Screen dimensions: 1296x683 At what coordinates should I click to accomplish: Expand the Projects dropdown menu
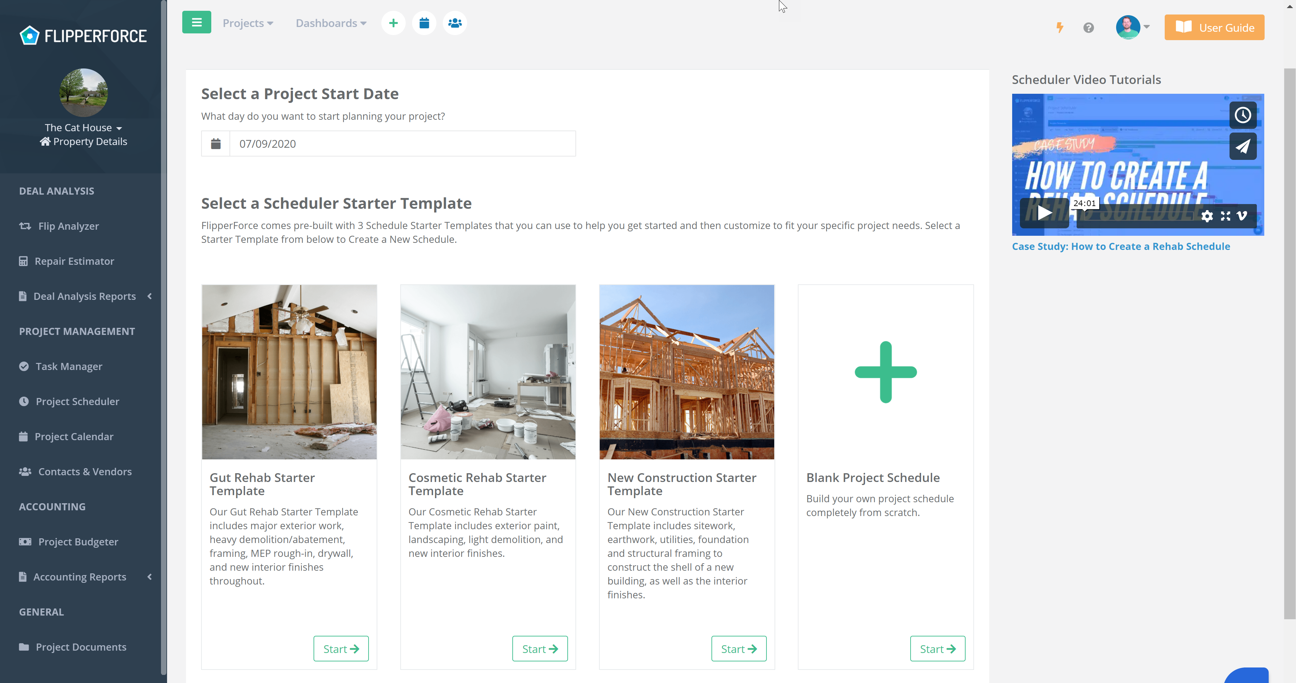[x=247, y=23]
